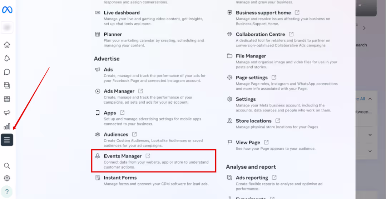Viewport: 386px width, 199px height.
Task: Open View Page
Action: click(248, 143)
